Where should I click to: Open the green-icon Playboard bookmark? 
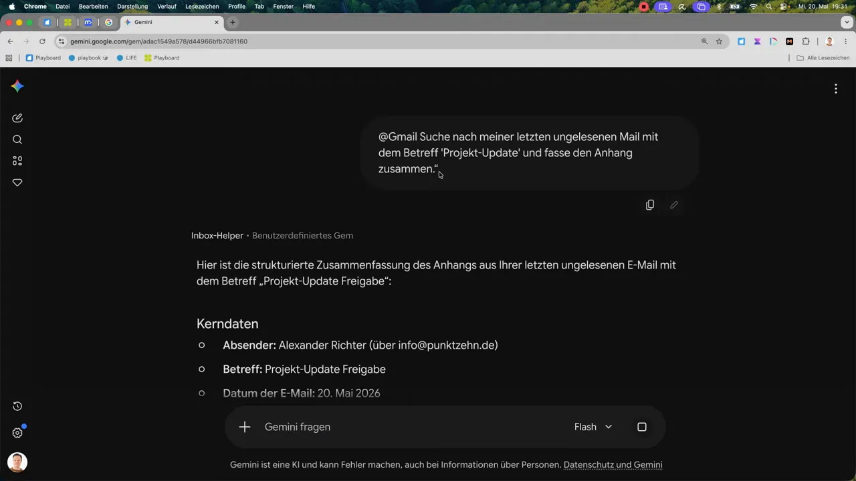(x=162, y=58)
